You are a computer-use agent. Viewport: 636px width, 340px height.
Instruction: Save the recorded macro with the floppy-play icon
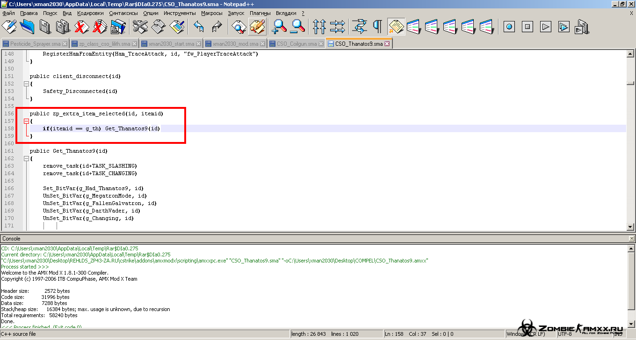(x=582, y=26)
